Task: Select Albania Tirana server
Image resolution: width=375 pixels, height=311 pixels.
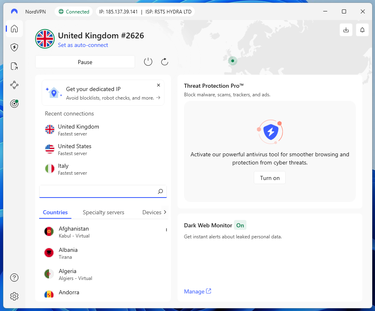Action: [x=103, y=253]
